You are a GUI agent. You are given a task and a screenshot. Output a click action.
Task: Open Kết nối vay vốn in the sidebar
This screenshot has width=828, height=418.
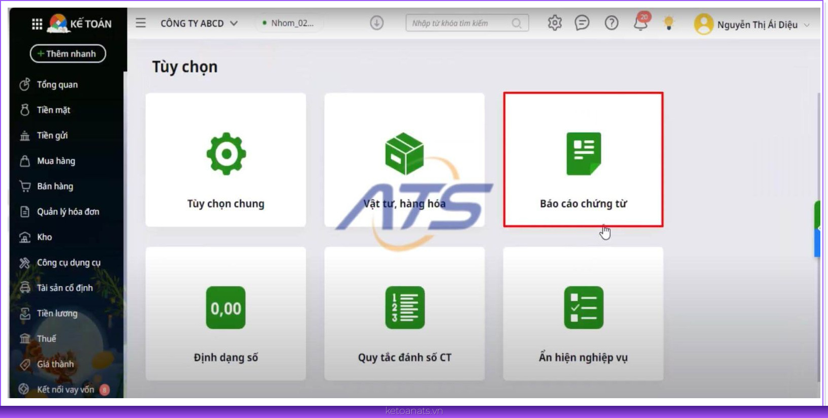click(x=64, y=389)
